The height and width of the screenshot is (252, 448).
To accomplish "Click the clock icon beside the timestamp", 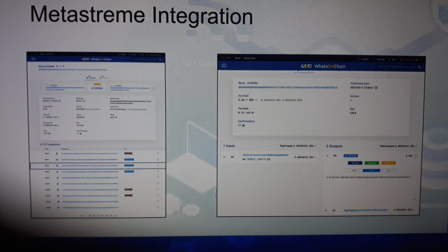I will pos(376,88).
